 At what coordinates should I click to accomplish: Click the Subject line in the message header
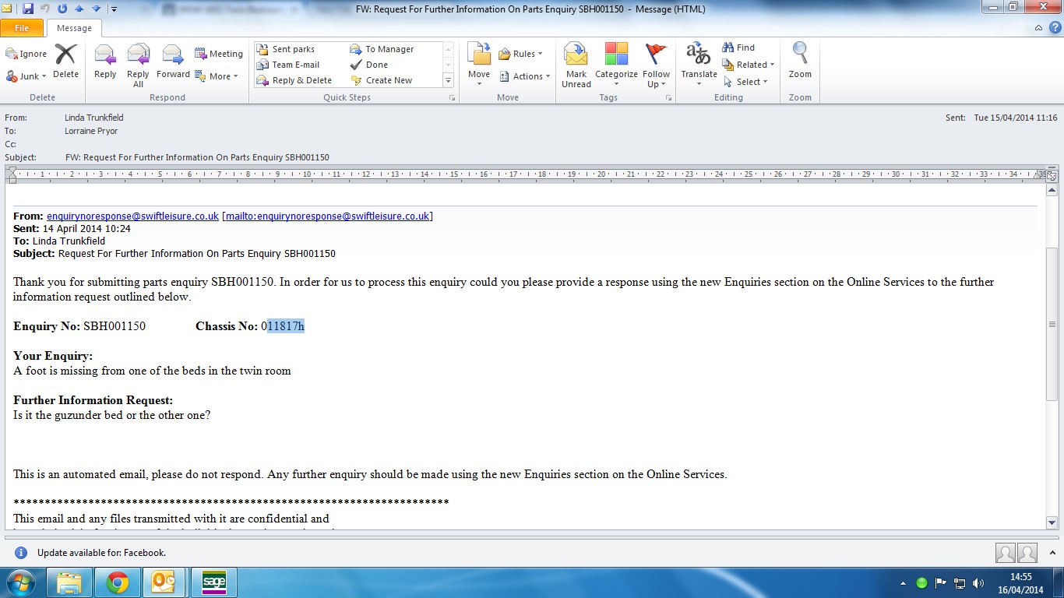pyautogui.click(x=197, y=157)
